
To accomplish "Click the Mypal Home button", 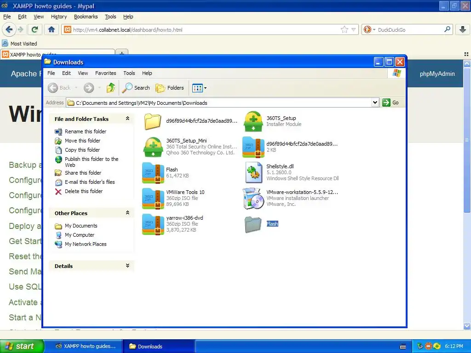I will tap(52, 29).
